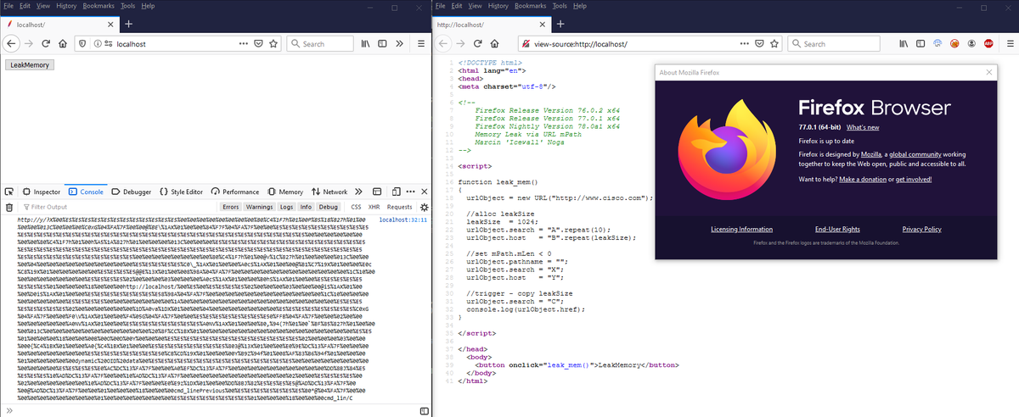Open What's new link in About dialog
1019x417 pixels.
coord(863,127)
